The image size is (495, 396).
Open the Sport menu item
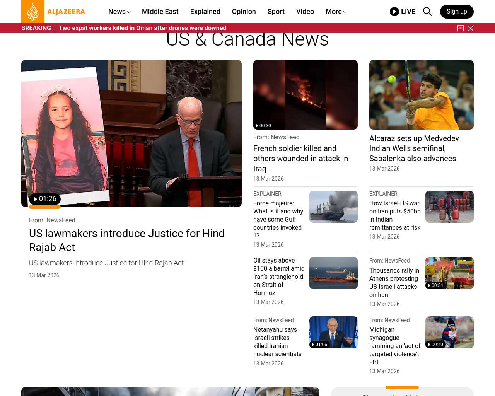tap(276, 12)
